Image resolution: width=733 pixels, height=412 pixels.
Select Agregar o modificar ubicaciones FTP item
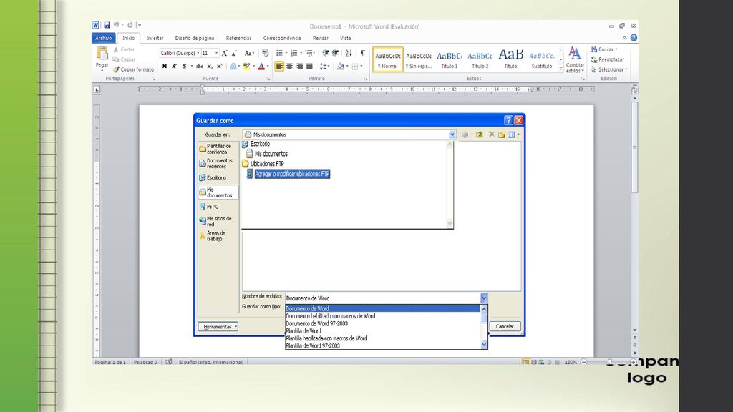click(x=292, y=174)
